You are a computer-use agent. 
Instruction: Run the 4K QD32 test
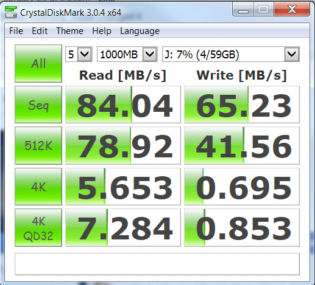[38, 228]
